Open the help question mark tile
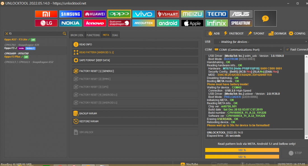The image size is (308, 166). [265, 18]
